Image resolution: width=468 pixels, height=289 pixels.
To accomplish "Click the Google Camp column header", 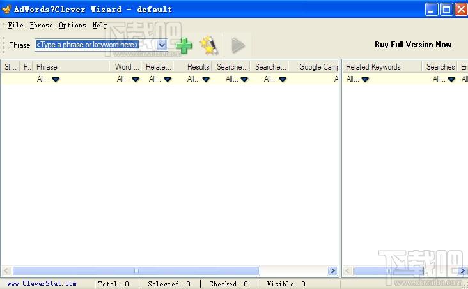I will tap(314, 67).
